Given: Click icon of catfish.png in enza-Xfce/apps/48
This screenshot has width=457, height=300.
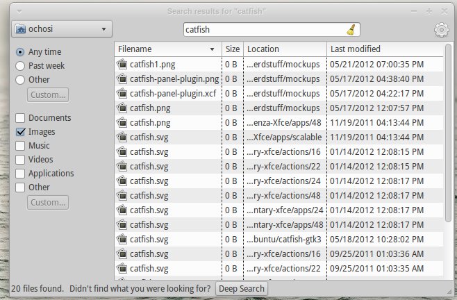Looking at the screenshot, I should [122, 122].
